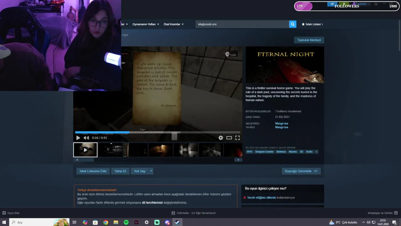Click Oyun Ekle add game button
Viewport: 401px width, 226px height.
[x=11, y=213]
